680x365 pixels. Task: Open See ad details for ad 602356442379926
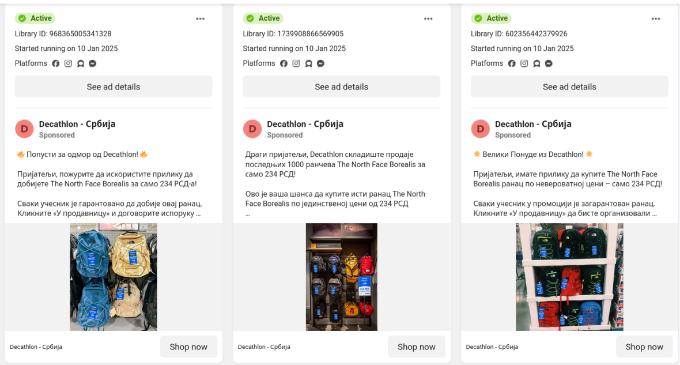(569, 86)
